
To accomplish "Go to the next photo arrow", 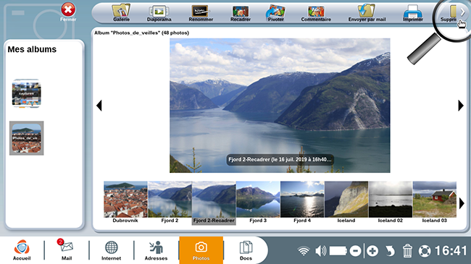I will [461, 106].
